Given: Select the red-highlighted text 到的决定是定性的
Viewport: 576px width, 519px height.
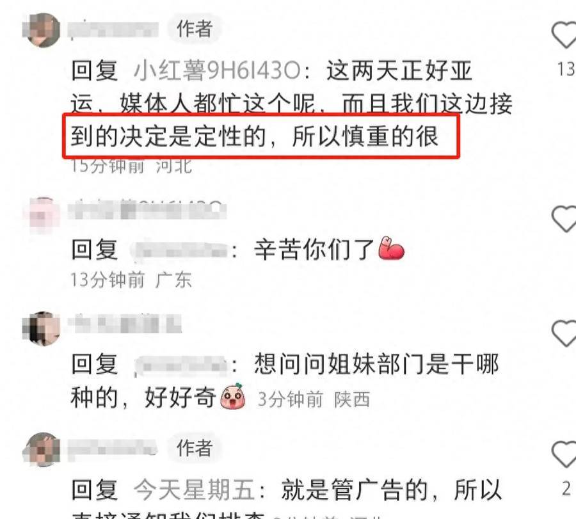Looking at the screenshot, I should [168, 136].
